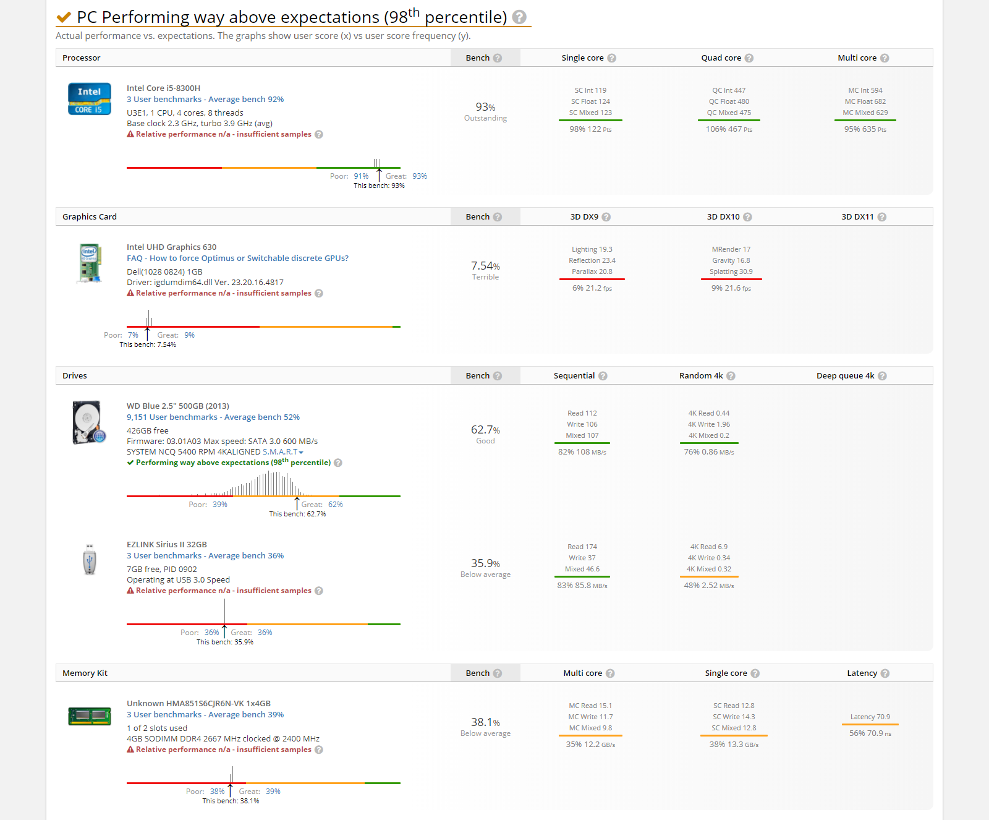Click help icon next to 3D DX10 header
This screenshot has width=989, height=820.
[x=748, y=217]
